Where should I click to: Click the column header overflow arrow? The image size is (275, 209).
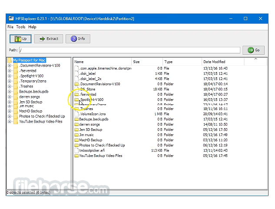256,59
